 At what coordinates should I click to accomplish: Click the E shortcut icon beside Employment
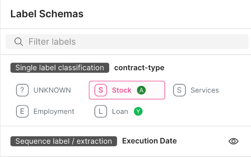tap(22, 111)
